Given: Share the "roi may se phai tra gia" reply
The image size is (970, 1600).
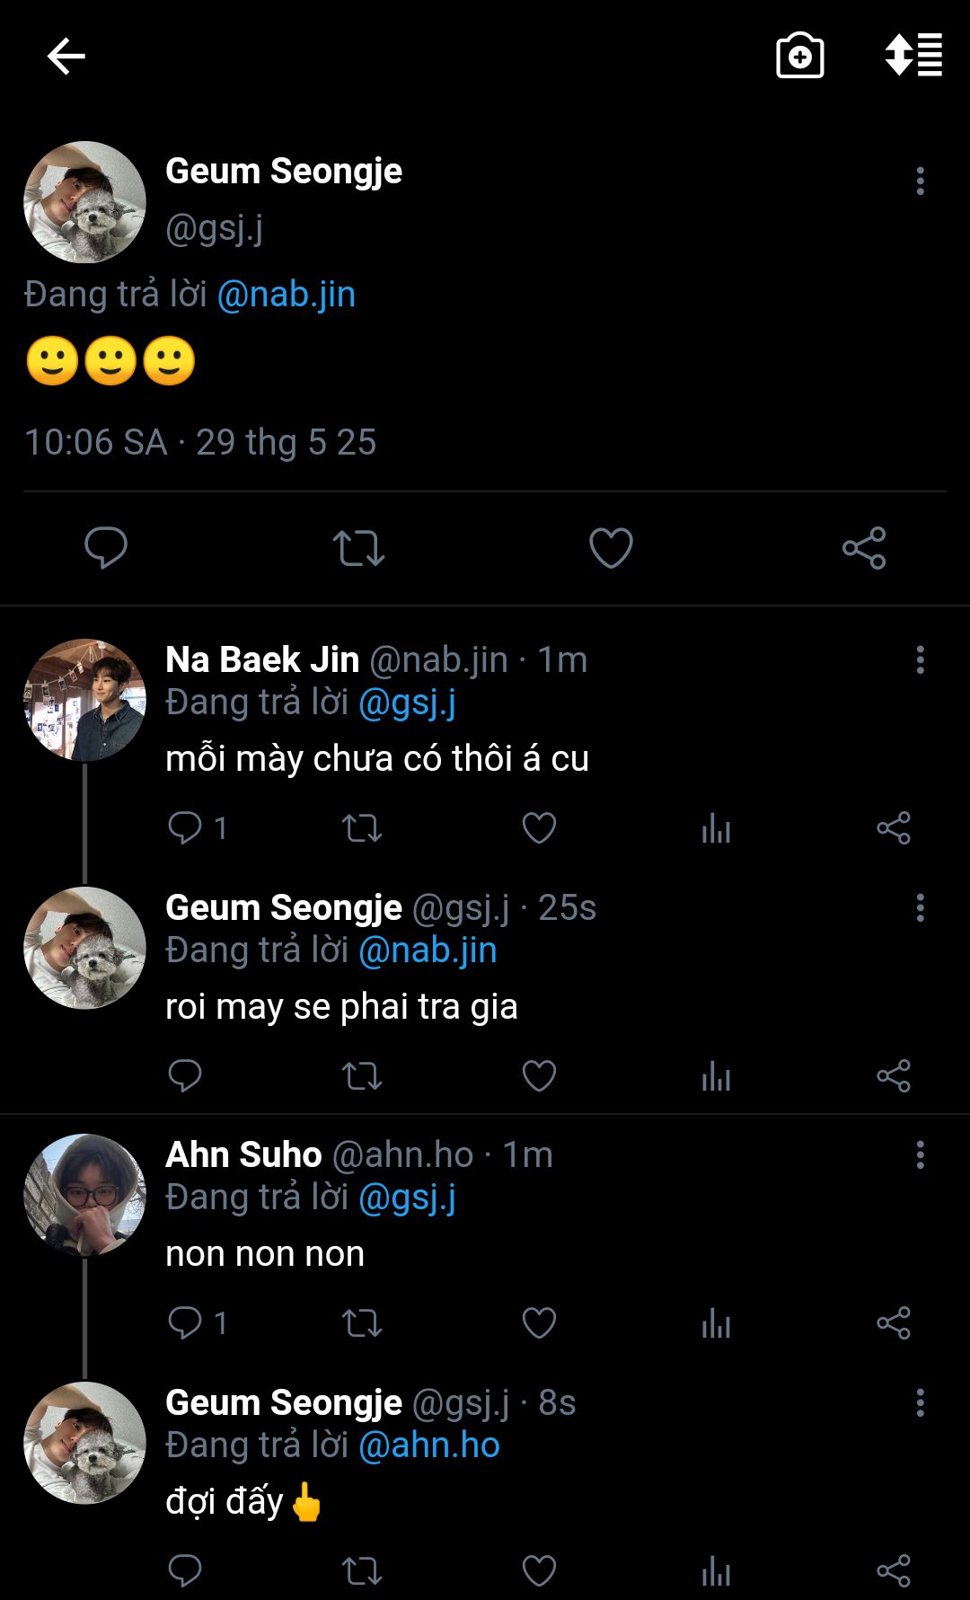Looking at the screenshot, I should point(894,1075).
